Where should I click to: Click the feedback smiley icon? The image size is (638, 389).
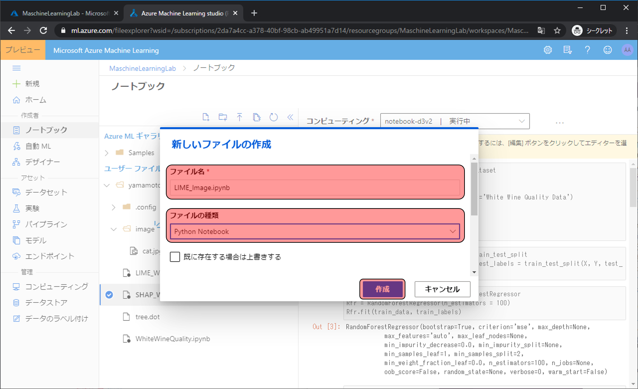[607, 50]
